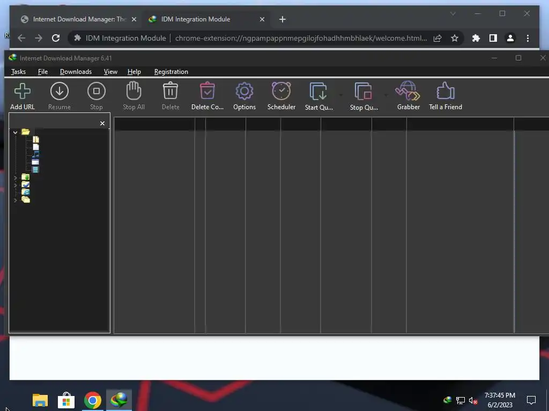Viewport: 549px width, 411px height.
Task: Click the IDM system tray icon
Action: coord(448,400)
